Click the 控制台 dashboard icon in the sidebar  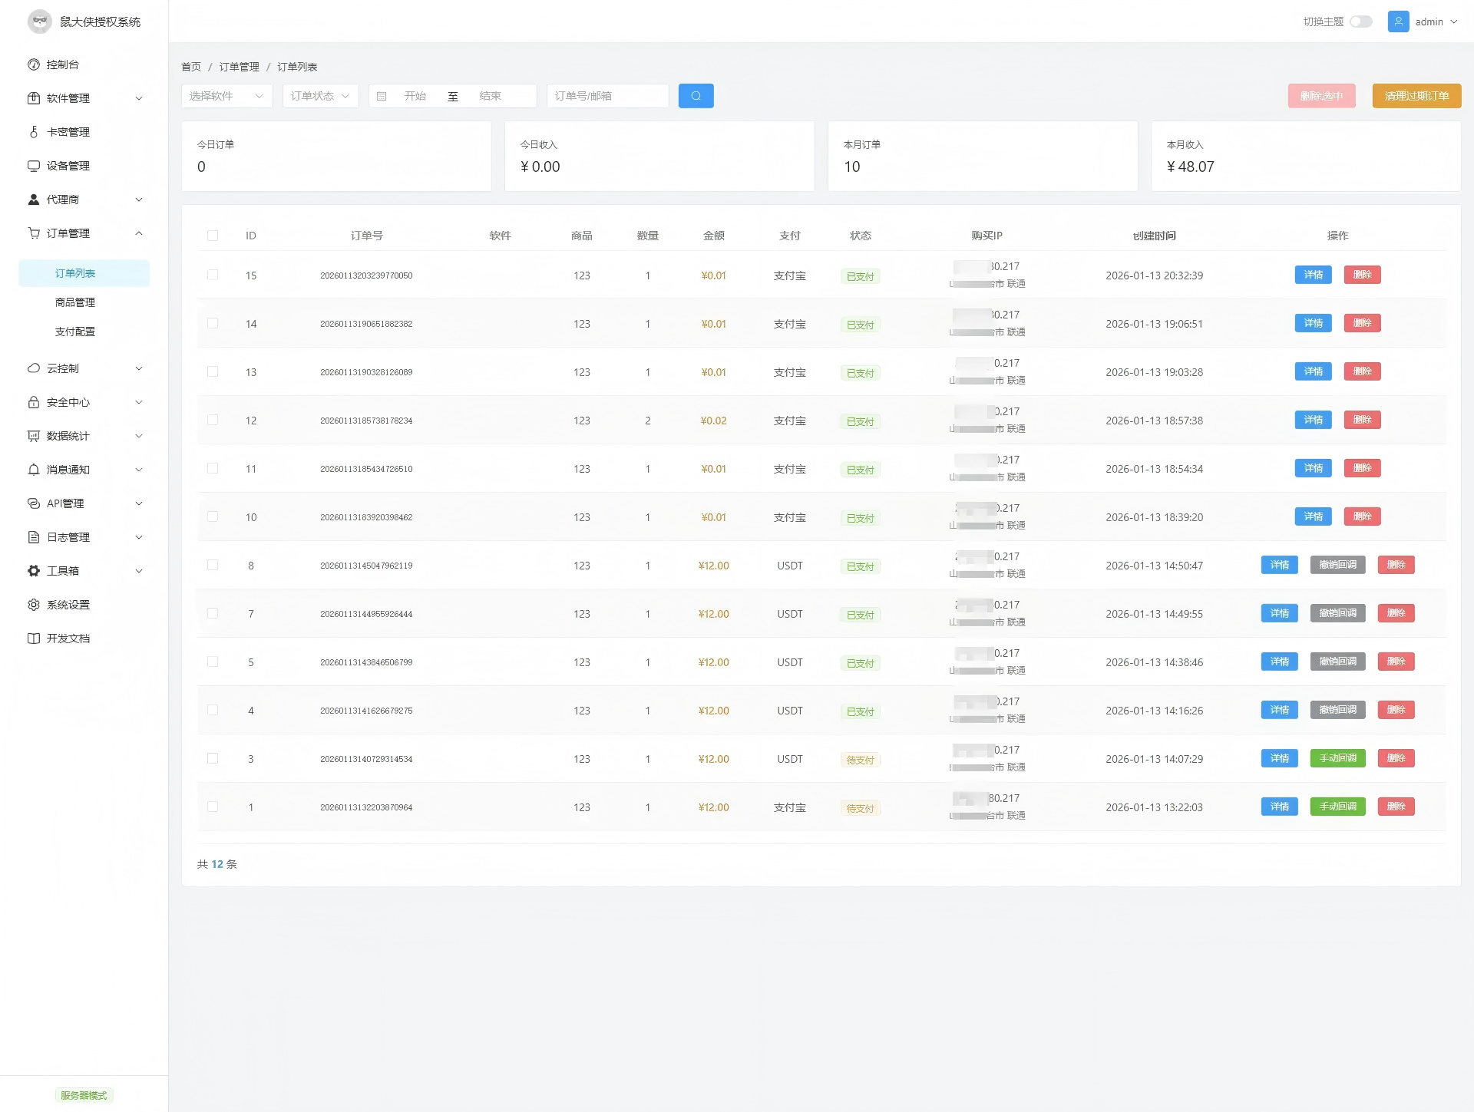point(34,64)
